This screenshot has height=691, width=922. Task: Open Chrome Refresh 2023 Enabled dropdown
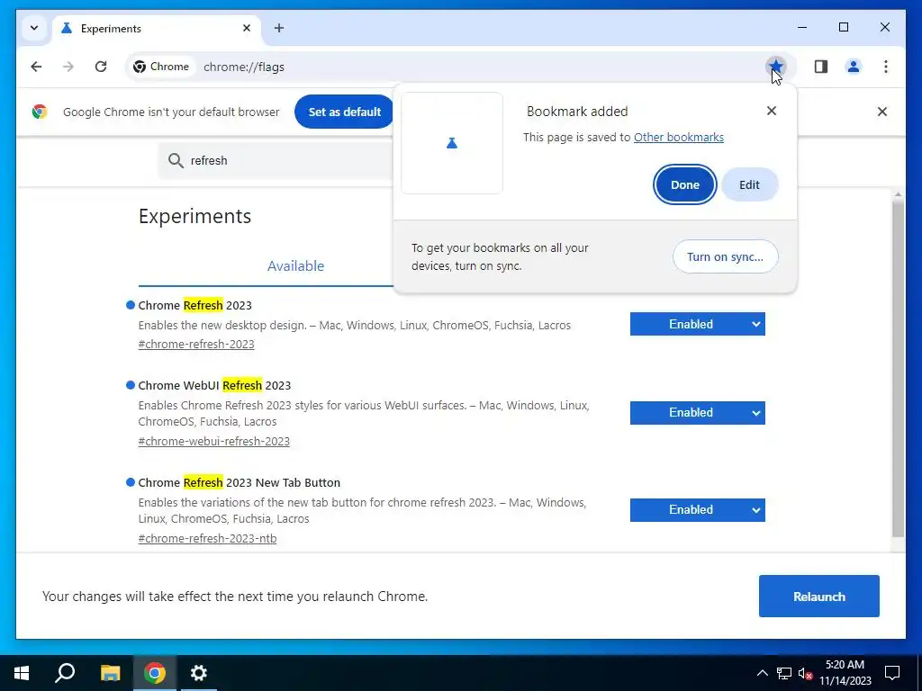698,324
